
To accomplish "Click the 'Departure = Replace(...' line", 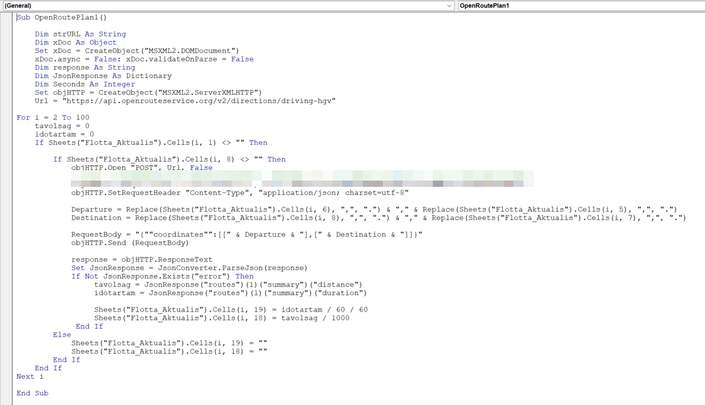I will [x=374, y=210].
